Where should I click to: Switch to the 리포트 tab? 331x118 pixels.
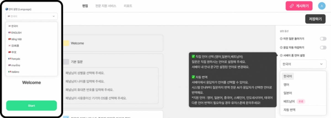point(128,6)
